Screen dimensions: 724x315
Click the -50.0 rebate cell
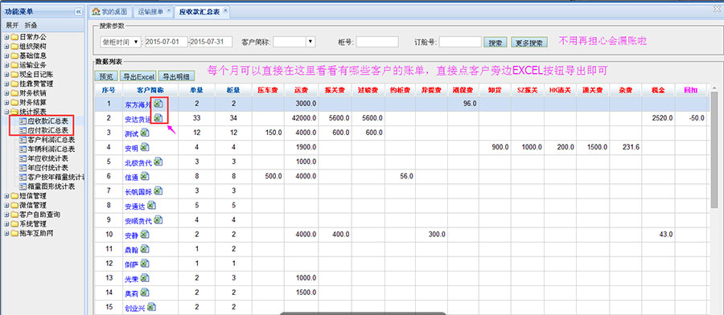[691, 119]
